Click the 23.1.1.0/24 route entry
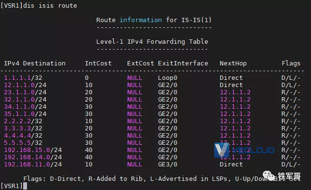This screenshot has height=190, width=311. [x=25, y=92]
